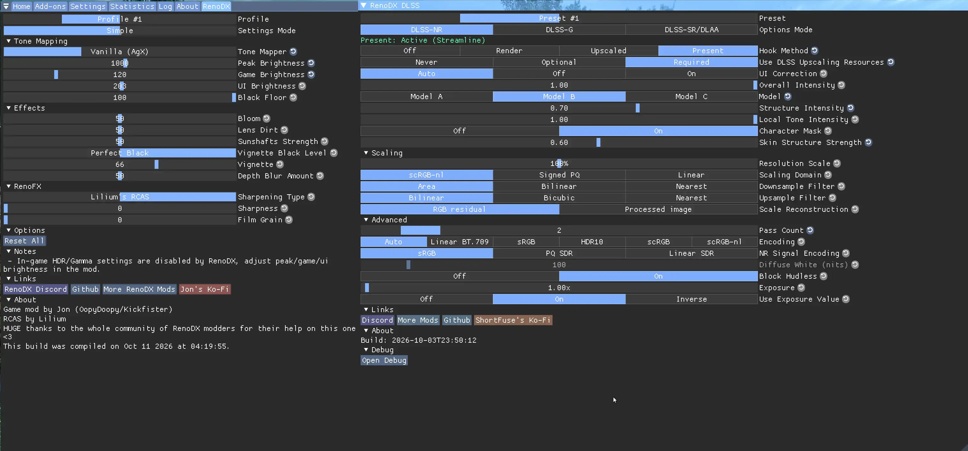Image resolution: width=968 pixels, height=451 pixels.
Task: Reset Resolution Scale to default
Action: [837, 163]
